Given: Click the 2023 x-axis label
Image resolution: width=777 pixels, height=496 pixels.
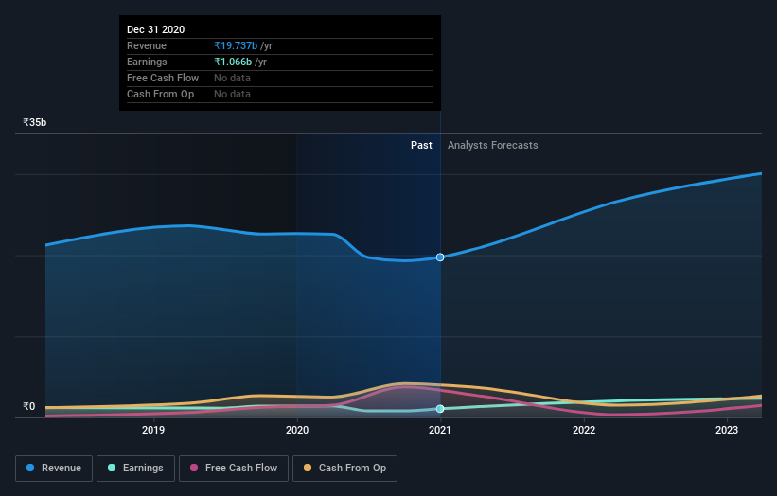Looking at the screenshot, I should coord(727,430).
